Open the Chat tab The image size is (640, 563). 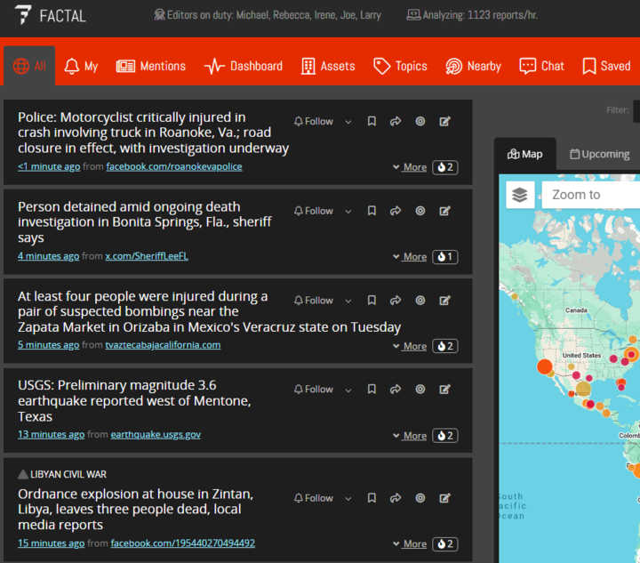pos(541,66)
